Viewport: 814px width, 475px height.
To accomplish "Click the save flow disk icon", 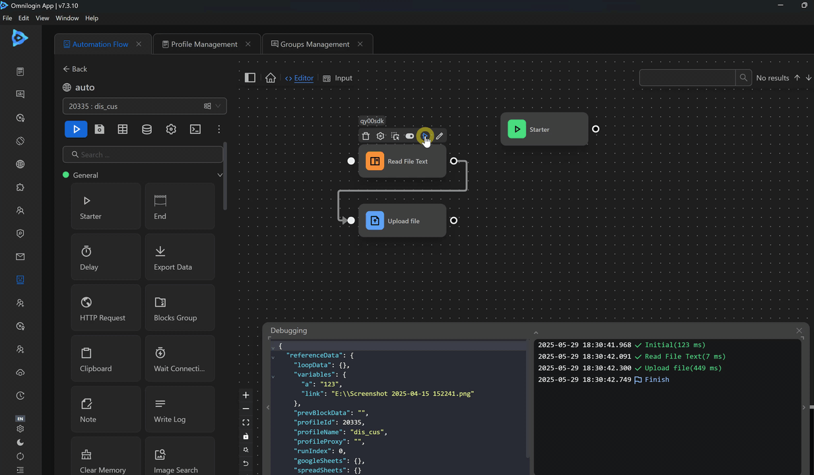I will (99, 129).
